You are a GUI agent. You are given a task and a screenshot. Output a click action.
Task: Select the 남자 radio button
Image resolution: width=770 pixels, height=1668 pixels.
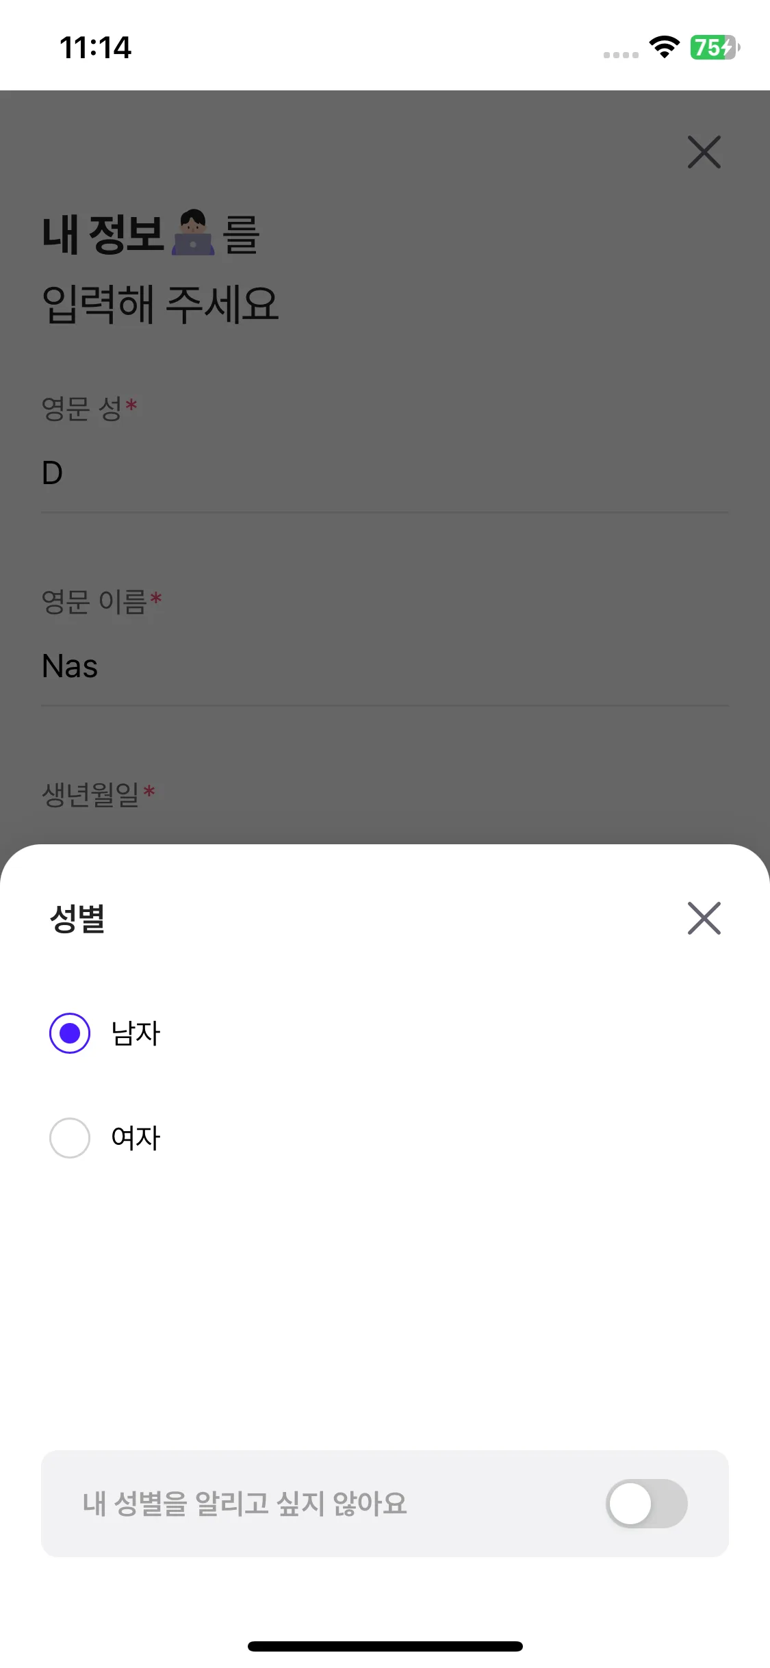(x=70, y=1033)
